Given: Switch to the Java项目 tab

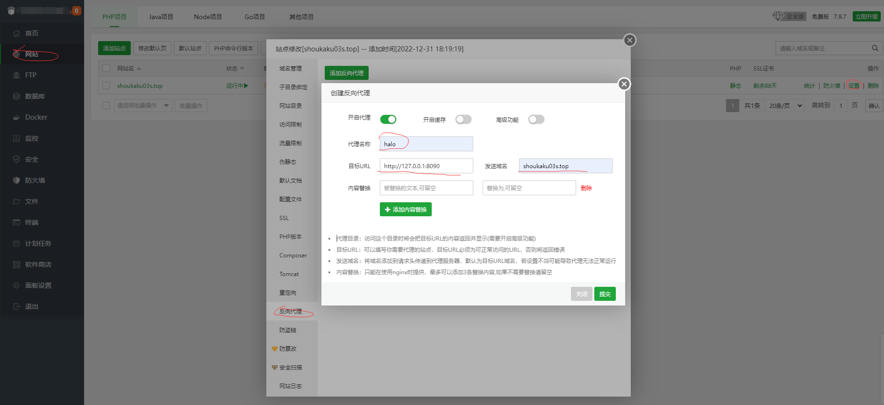Looking at the screenshot, I should [x=161, y=17].
